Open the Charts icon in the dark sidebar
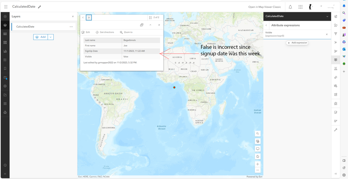This screenshot has width=348, height=179. coord(5,51)
